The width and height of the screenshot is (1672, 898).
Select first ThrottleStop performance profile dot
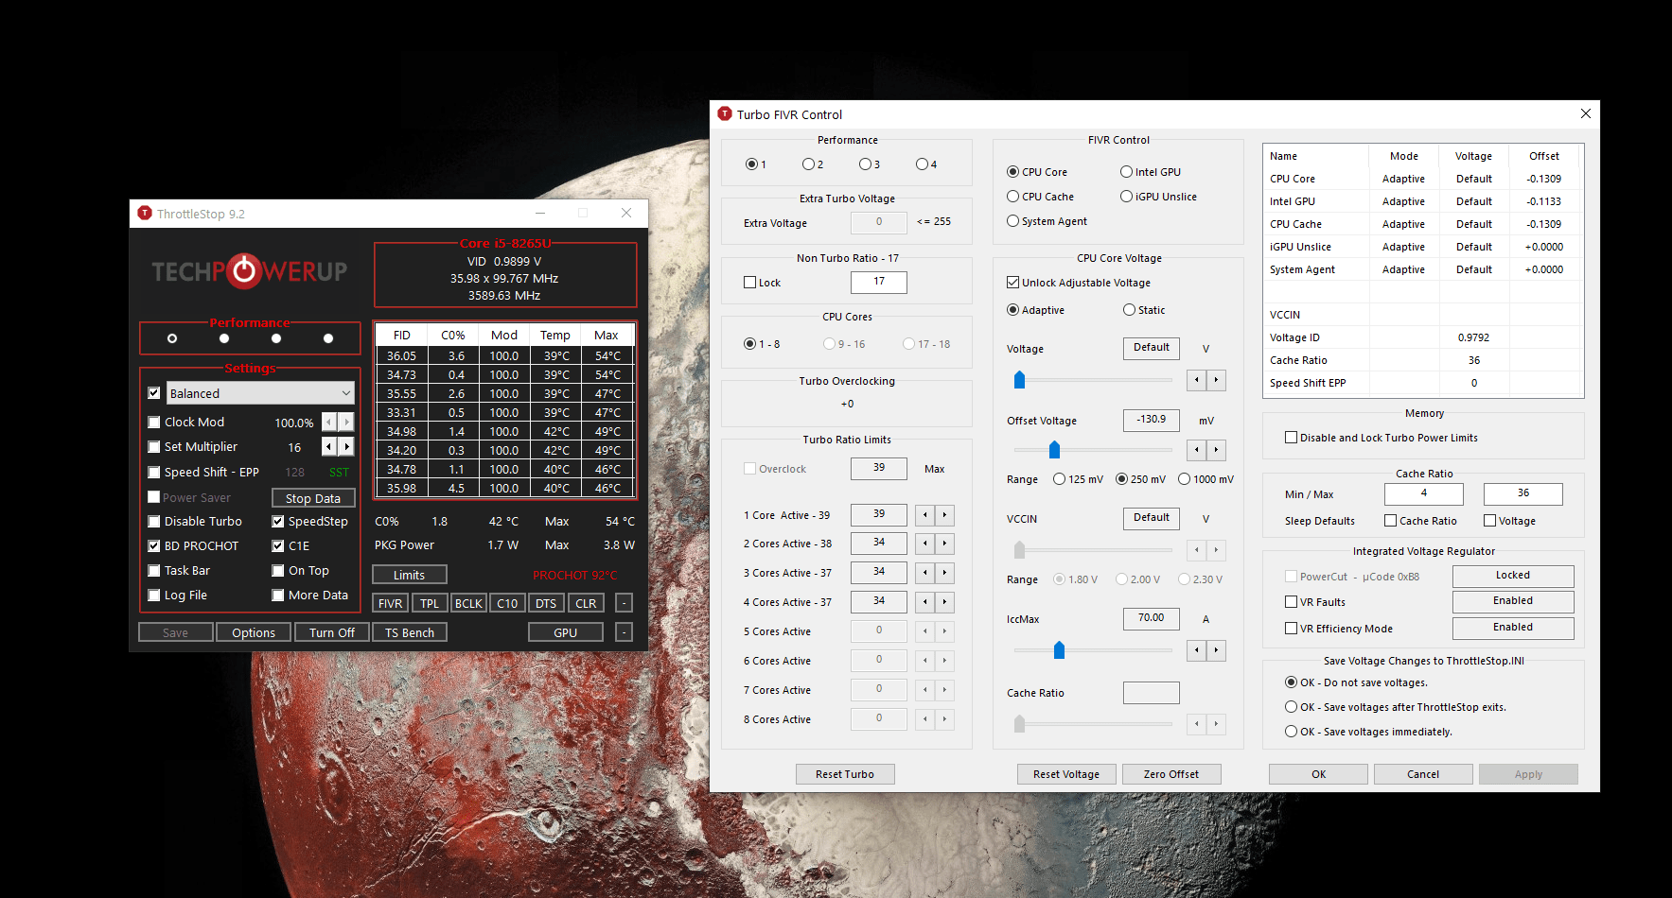tap(172, 338)
